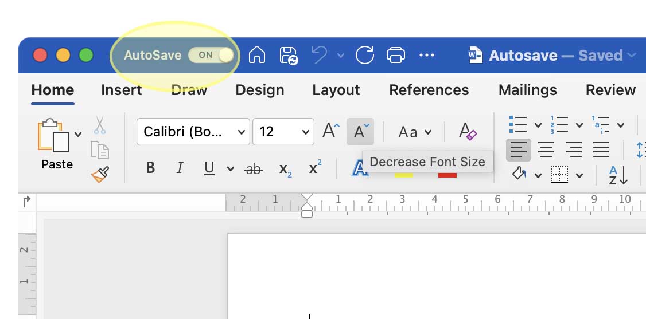Open the Aa Change Case menu
Screen dimensions: 646x319
pos(415,132)
